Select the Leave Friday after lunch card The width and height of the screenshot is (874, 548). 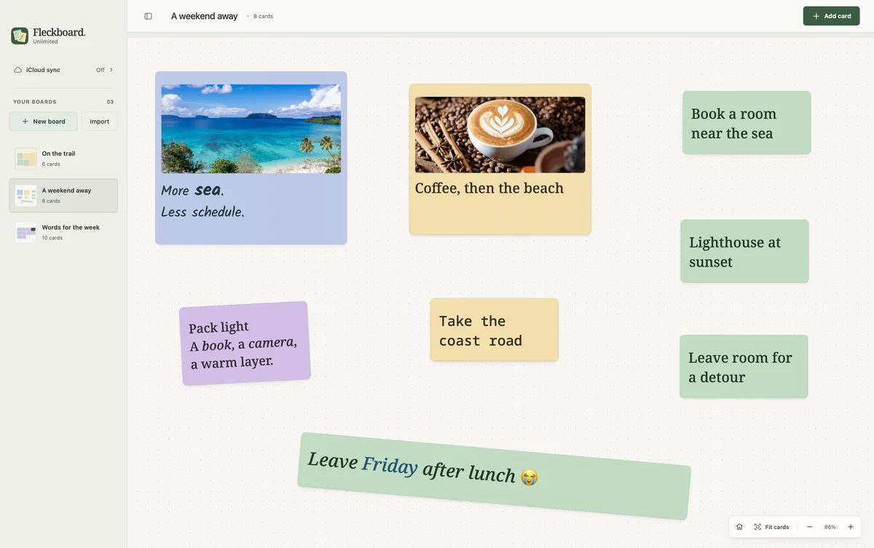click(494, 476)
